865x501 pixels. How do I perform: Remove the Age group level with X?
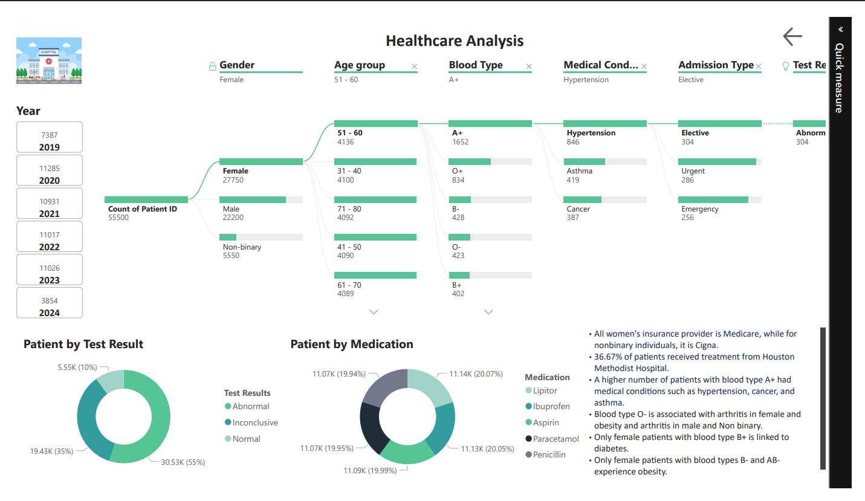[414, 66]
